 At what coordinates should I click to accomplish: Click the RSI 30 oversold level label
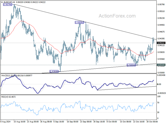(158, 112)
